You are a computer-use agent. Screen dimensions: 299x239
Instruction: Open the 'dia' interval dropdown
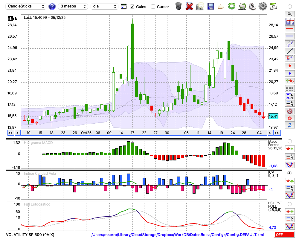coord(104,6)
